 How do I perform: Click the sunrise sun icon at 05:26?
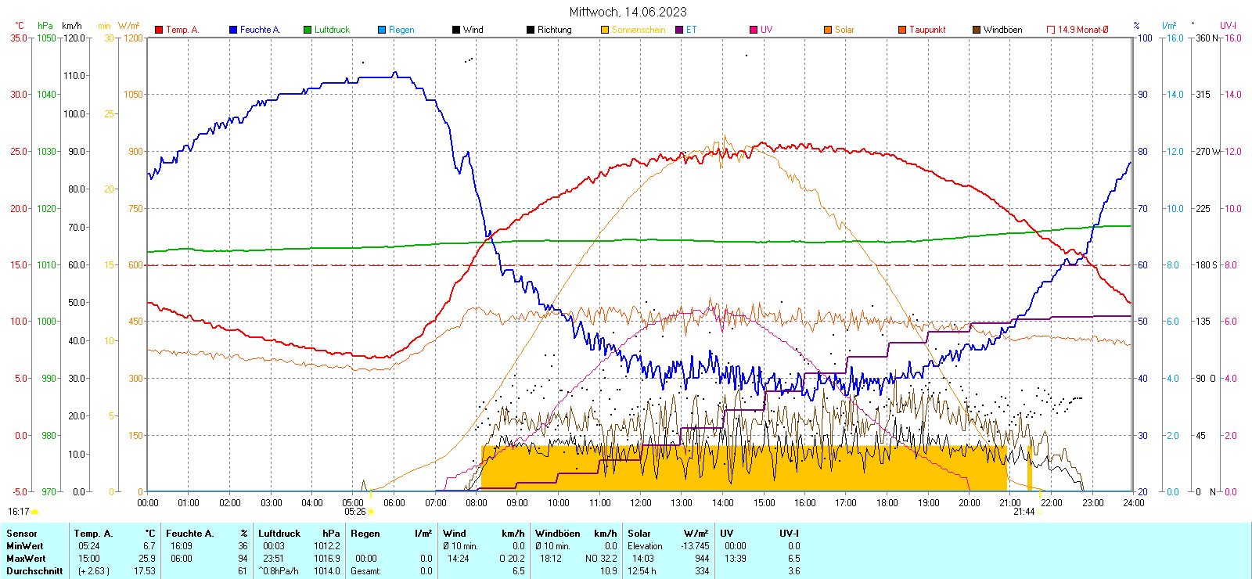371,512
